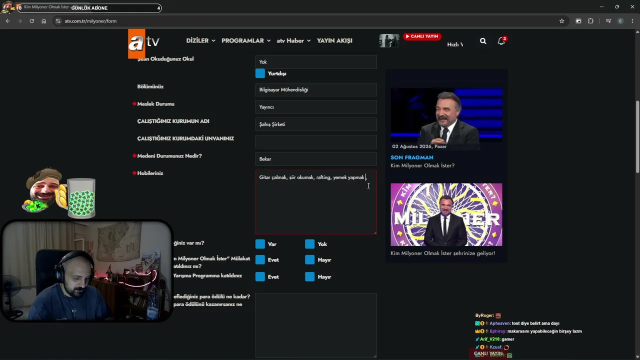Image resolution: width=640 pixels, height=360 pixels.
Task: Open the Extensions puzzle-piece icon
Action: (590, 21)
